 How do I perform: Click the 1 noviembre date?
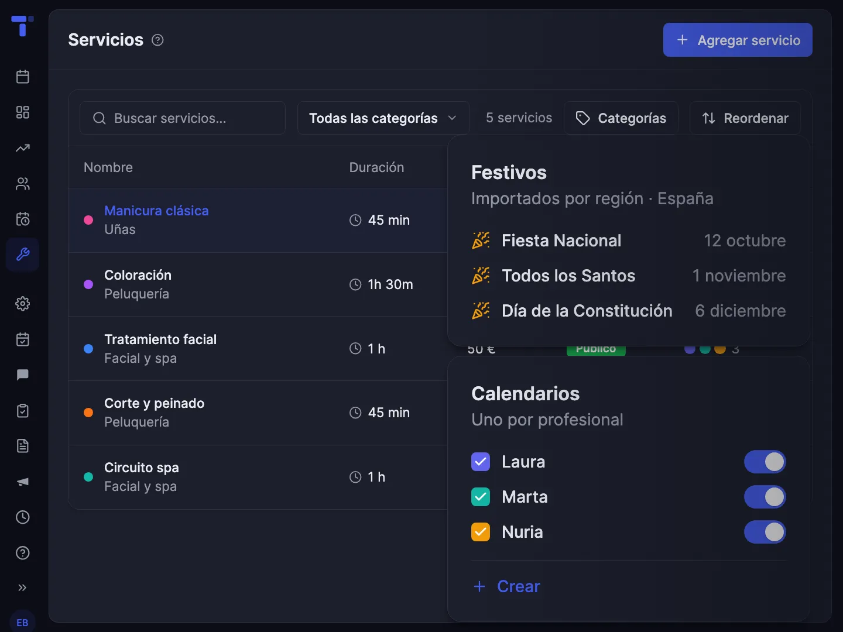[x=739, y=276]
